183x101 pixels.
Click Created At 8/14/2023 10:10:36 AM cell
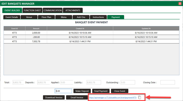[80, 33]
